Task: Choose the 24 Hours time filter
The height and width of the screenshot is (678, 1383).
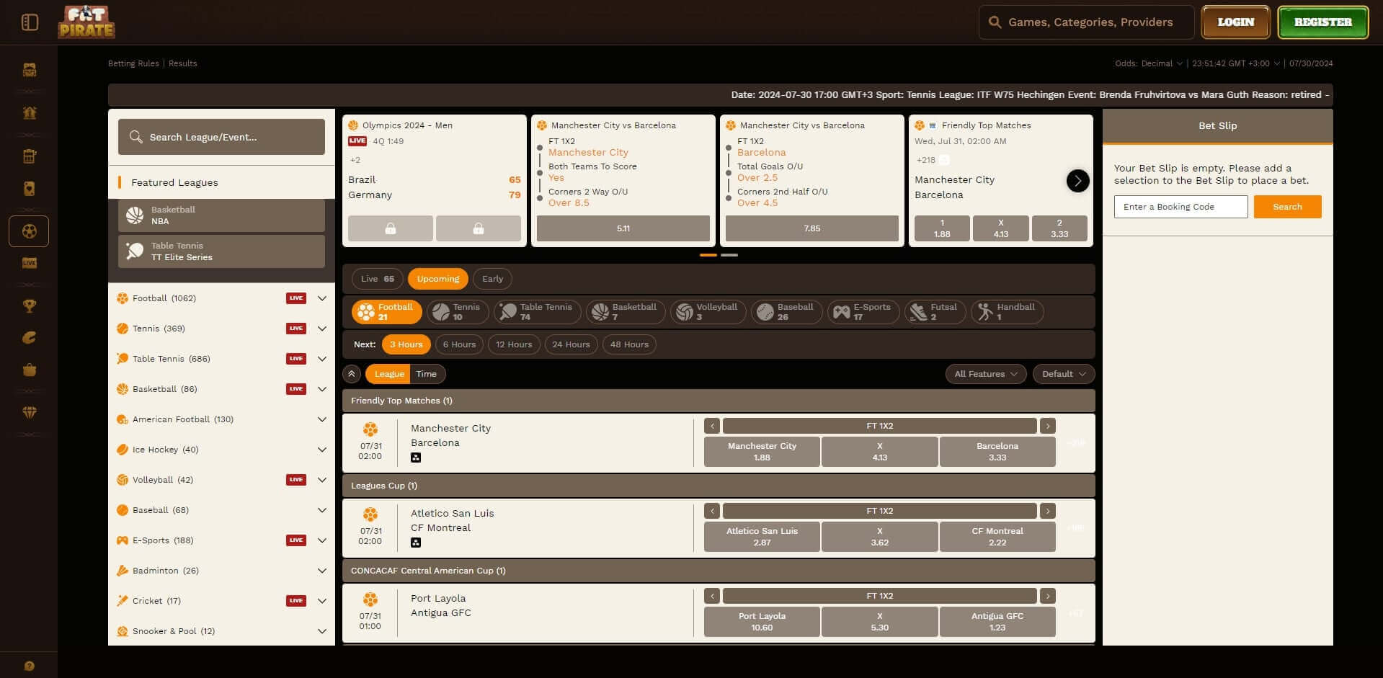Action: click(x=571, y=344)
